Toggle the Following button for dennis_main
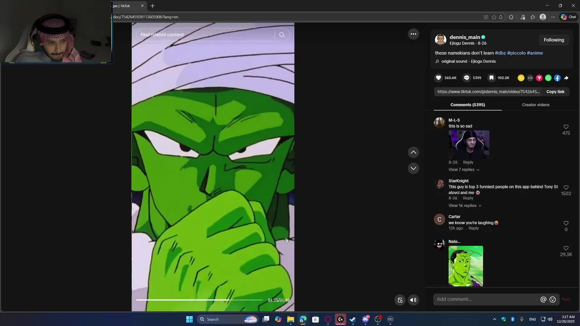This screenshot has height=326, width=580. pos(554,40)
